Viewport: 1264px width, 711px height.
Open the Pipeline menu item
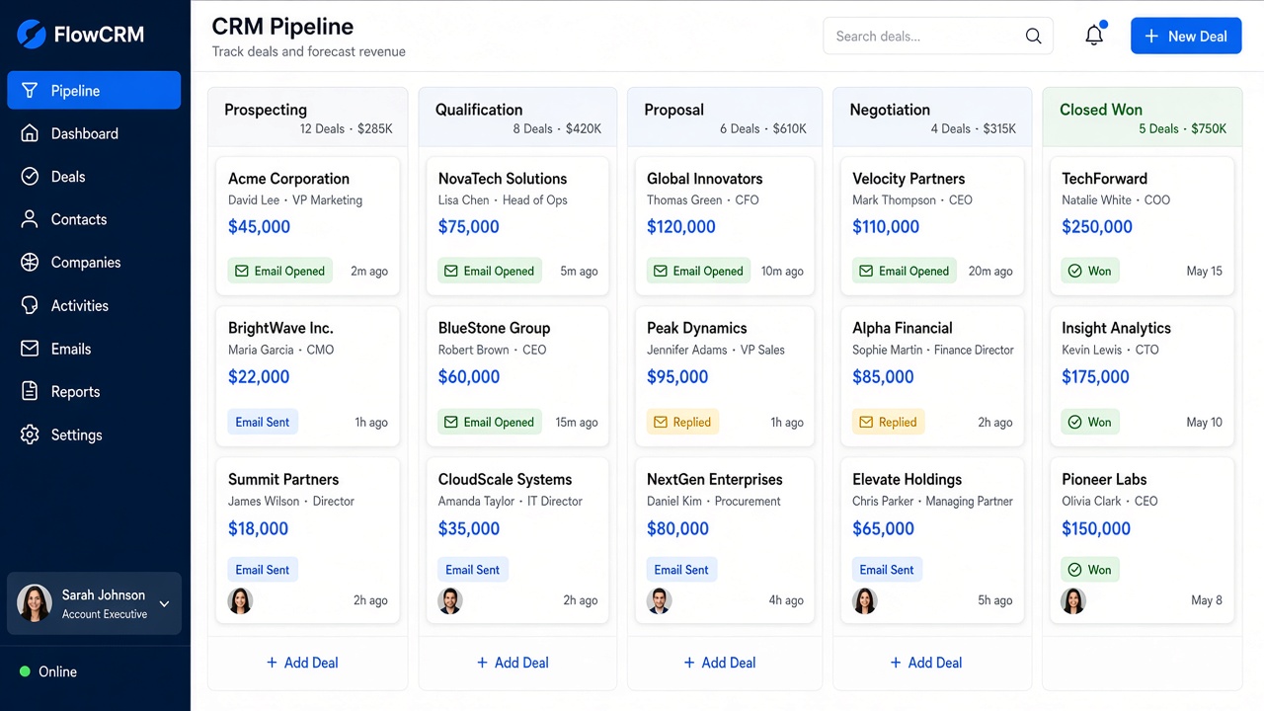pos(94,90)
